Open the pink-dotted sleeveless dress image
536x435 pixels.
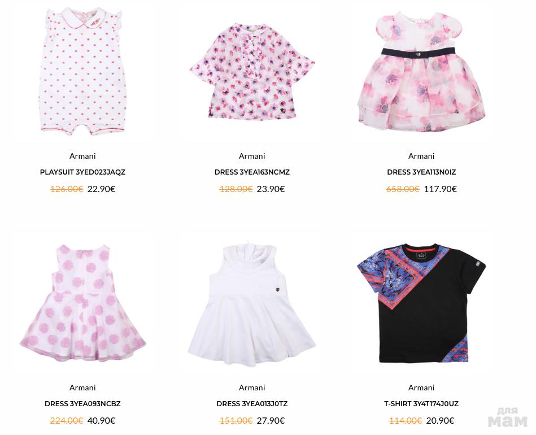[x=82, y=303]
